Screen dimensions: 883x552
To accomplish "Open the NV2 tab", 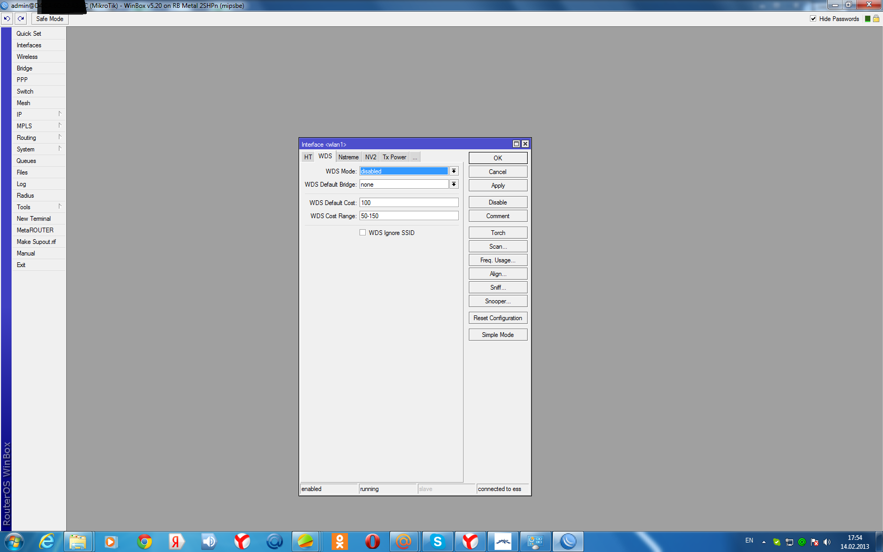I will (x=371, y=157).
